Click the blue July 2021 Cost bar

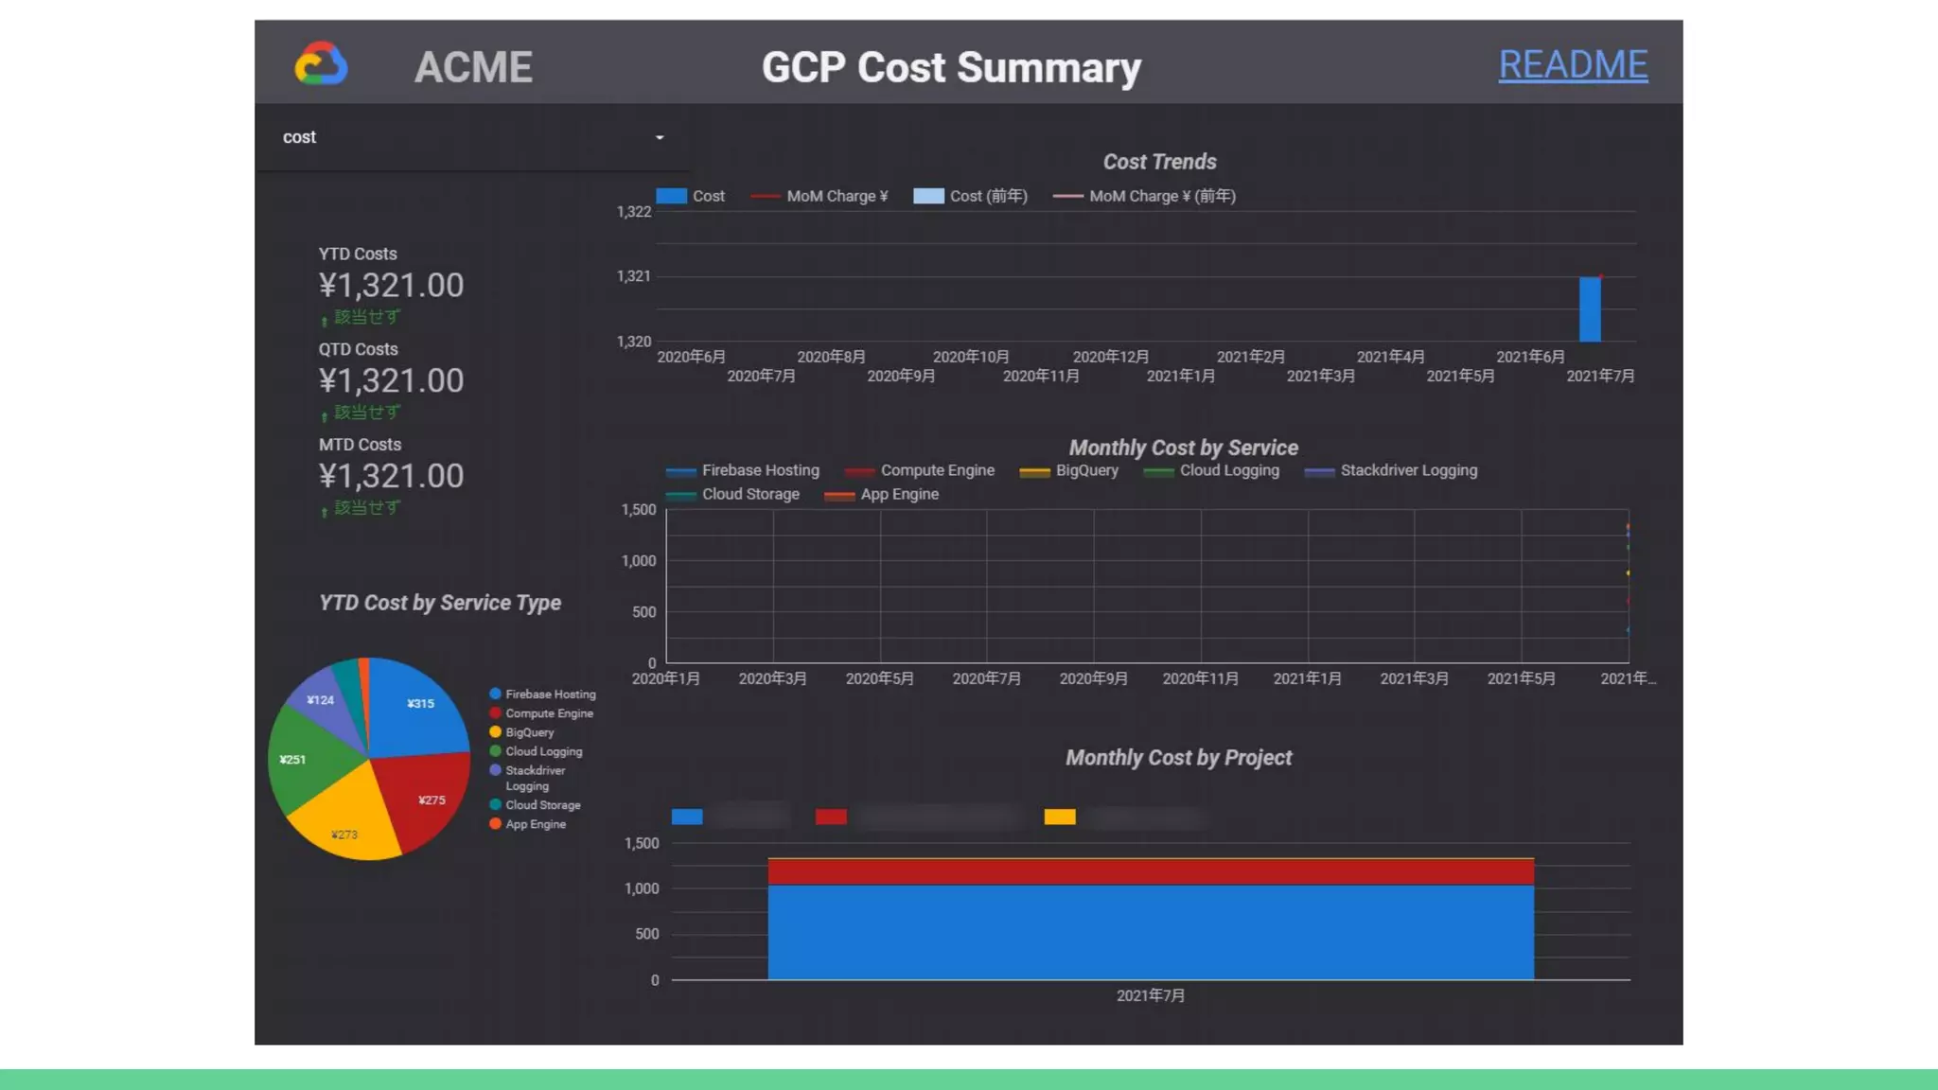click(x=1589, y=309)
